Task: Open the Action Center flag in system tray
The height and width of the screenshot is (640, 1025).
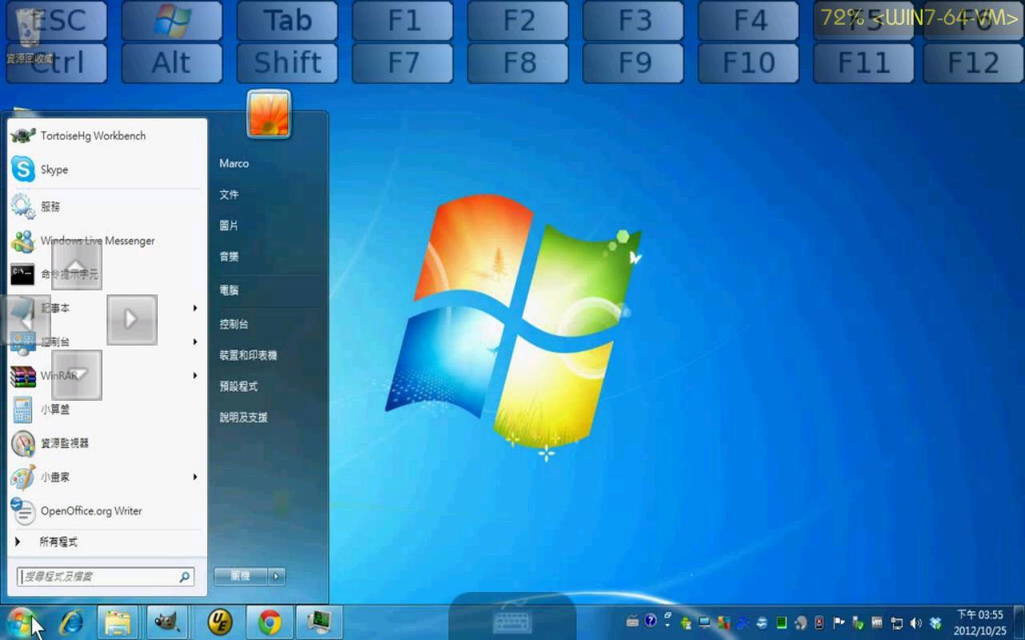Action: (x=838, y=622)
